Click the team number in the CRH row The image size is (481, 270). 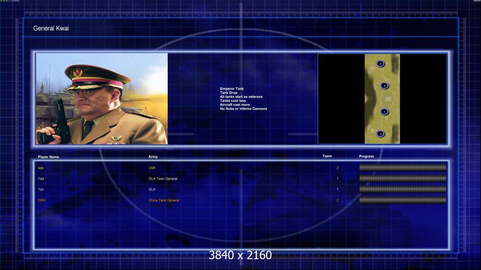point(338,200)
